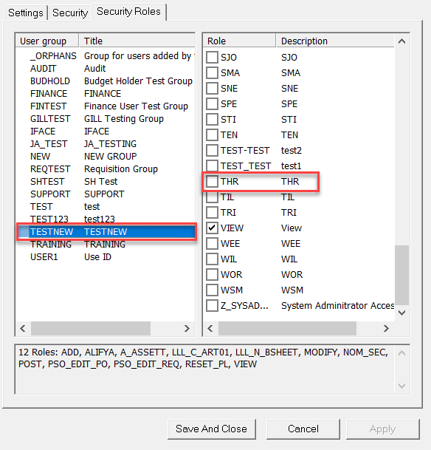Select the FINTEST user group

click(x=106, y=106)
